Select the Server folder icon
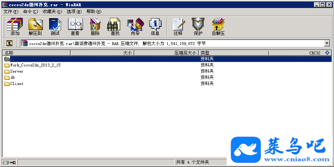 point(7,71)
